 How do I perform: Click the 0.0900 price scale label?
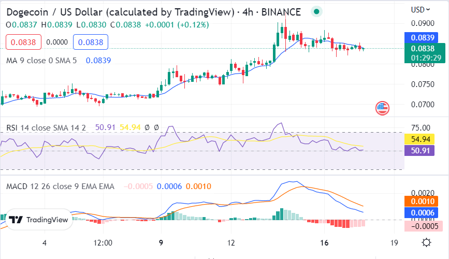pos(423,23)
